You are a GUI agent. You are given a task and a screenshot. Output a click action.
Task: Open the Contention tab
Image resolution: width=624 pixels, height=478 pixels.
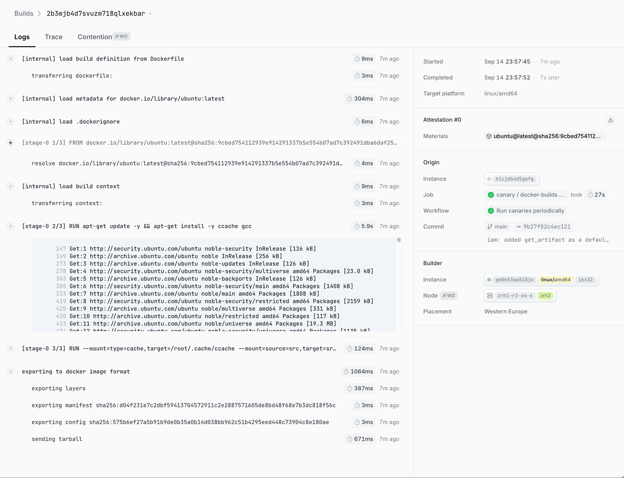tap(95, 37)
